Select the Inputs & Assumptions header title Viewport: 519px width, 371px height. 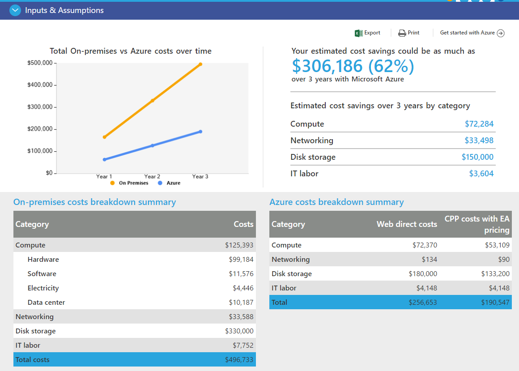point(64,10)
